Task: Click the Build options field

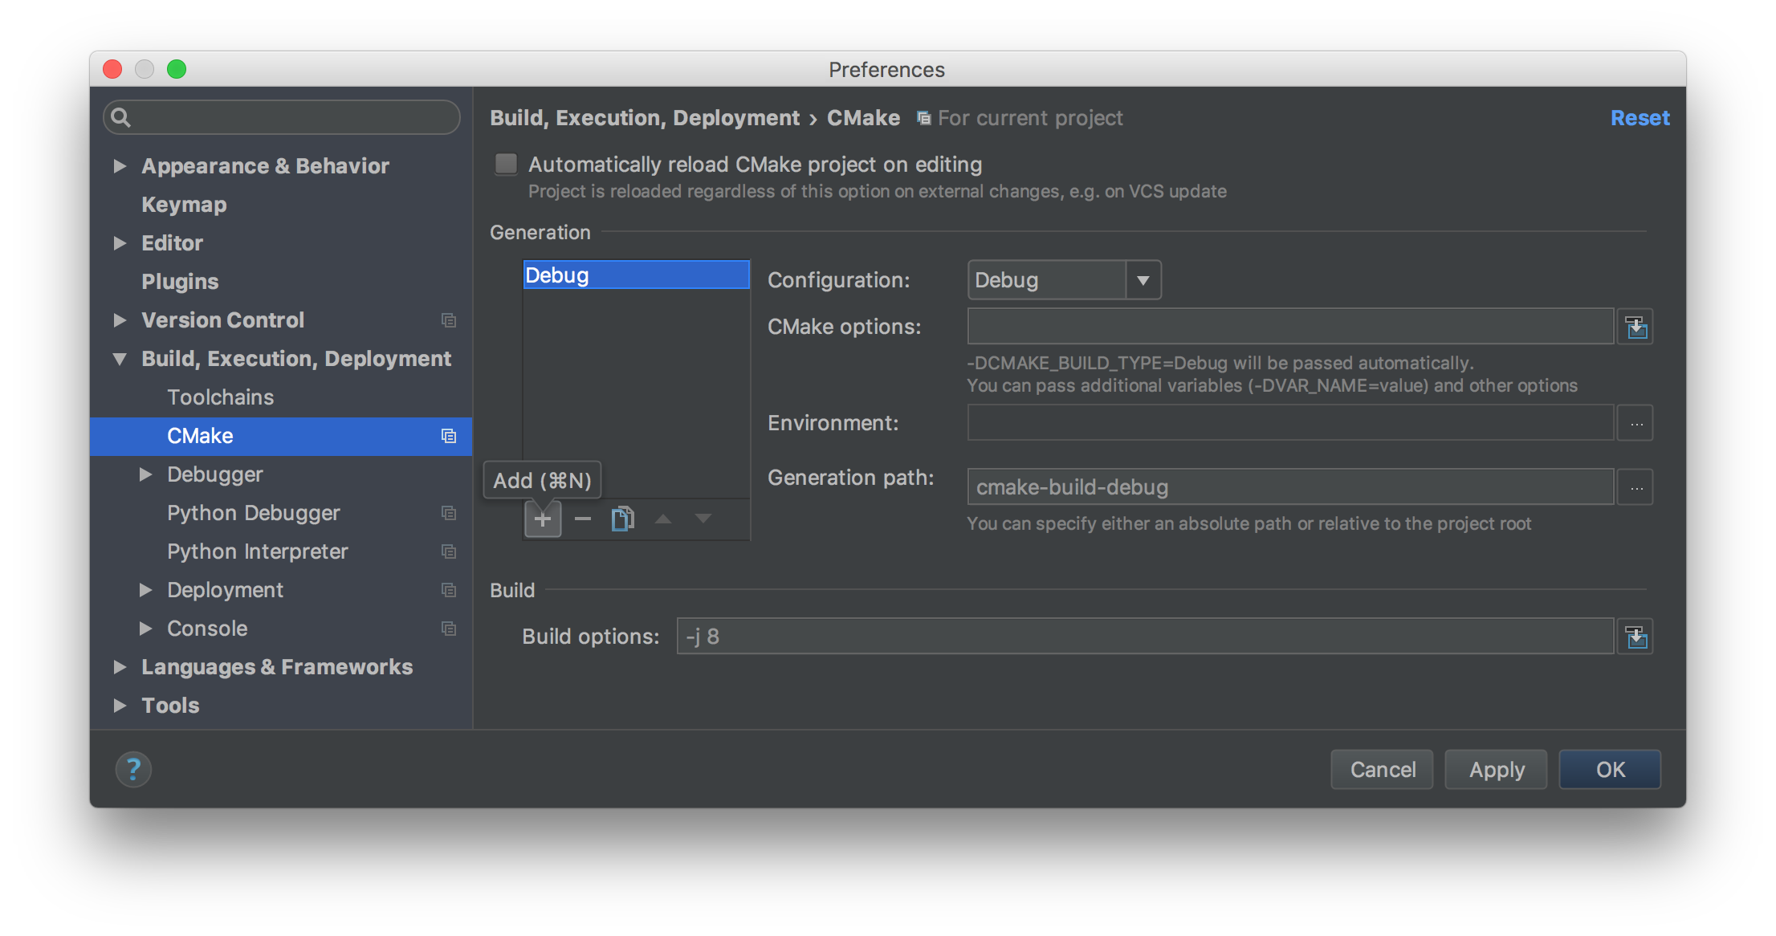Action: (x=1145, y=637)
